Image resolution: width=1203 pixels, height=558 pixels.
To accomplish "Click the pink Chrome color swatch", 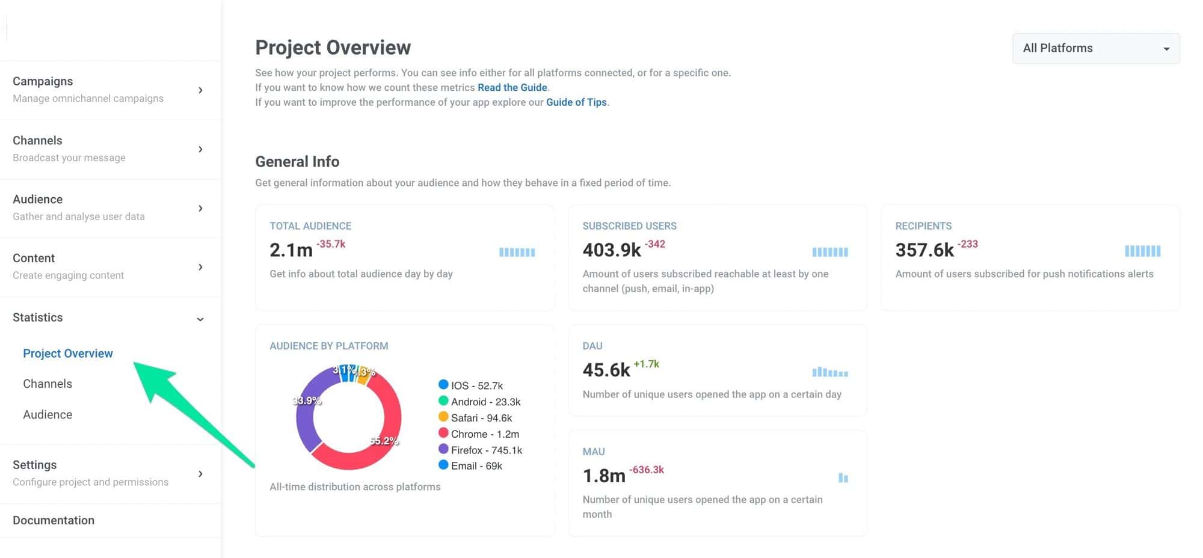I will point(443,434).
